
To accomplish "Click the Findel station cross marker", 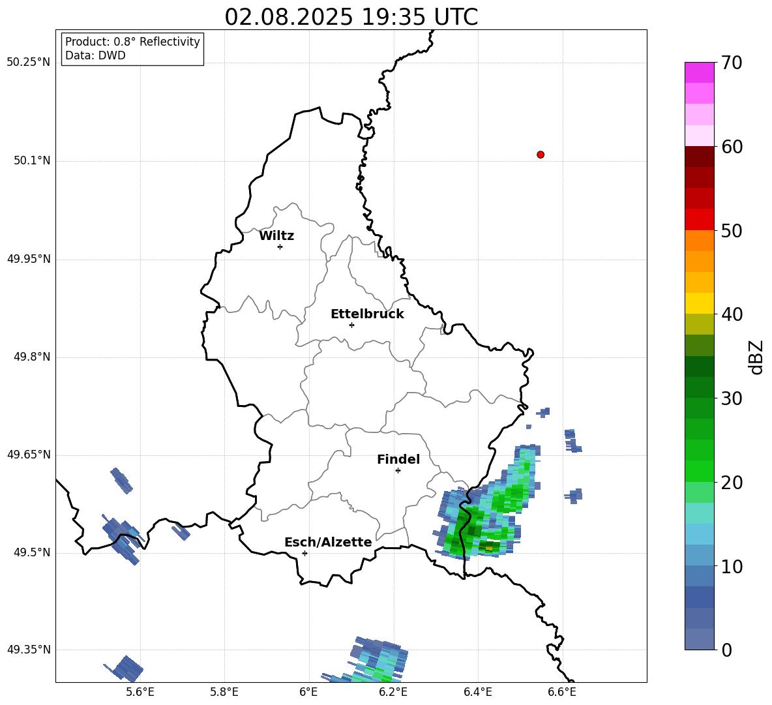I will (398, 471).
